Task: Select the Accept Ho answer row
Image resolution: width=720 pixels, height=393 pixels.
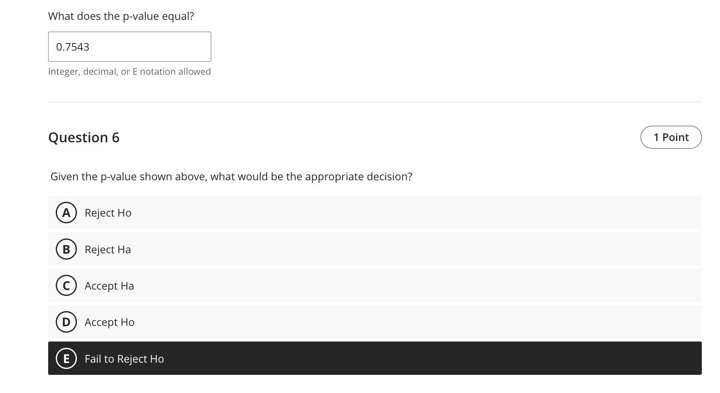Action: tap(375, 322)
